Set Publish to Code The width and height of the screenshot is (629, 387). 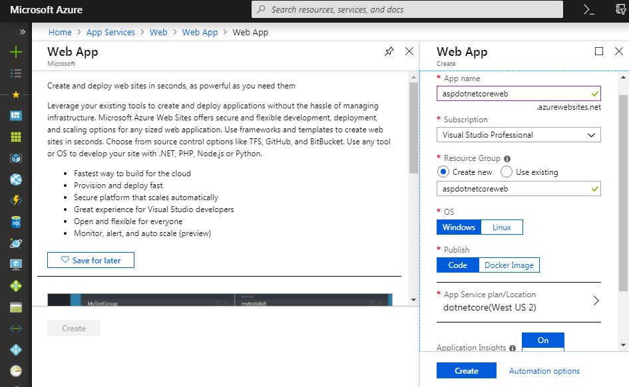click(x=458, y=265)
